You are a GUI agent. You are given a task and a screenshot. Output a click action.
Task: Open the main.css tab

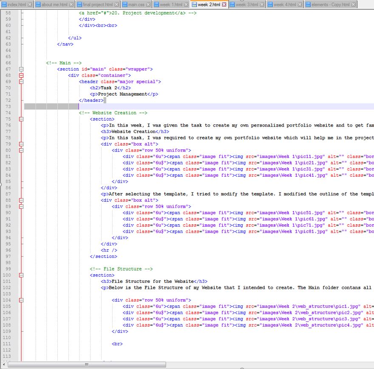pos(136,5)
